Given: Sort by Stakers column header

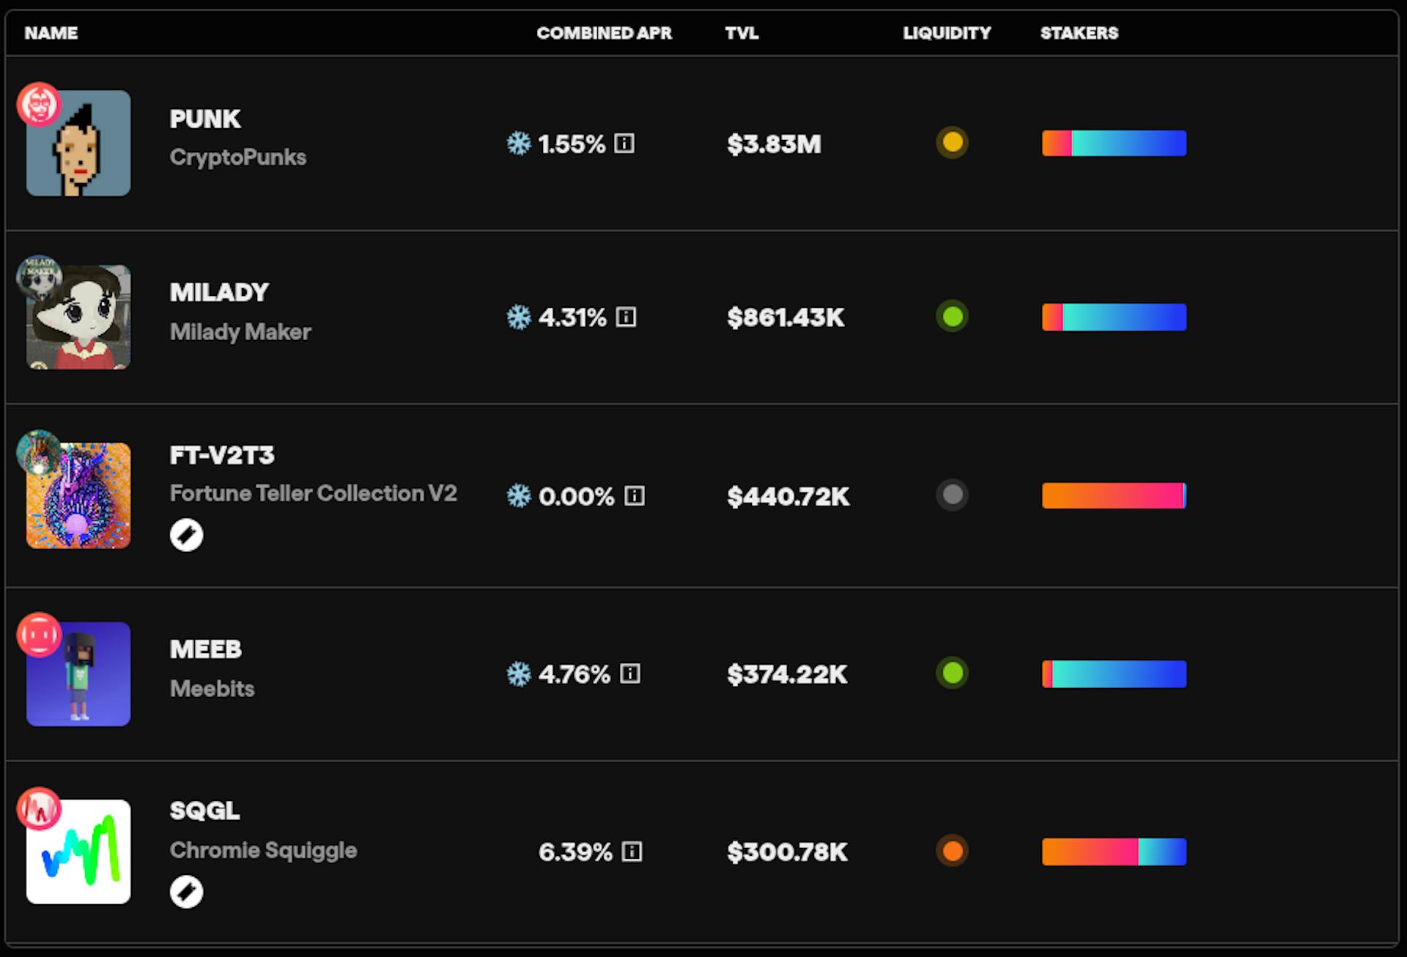Looking at the screenshot, I should 1079,33.
